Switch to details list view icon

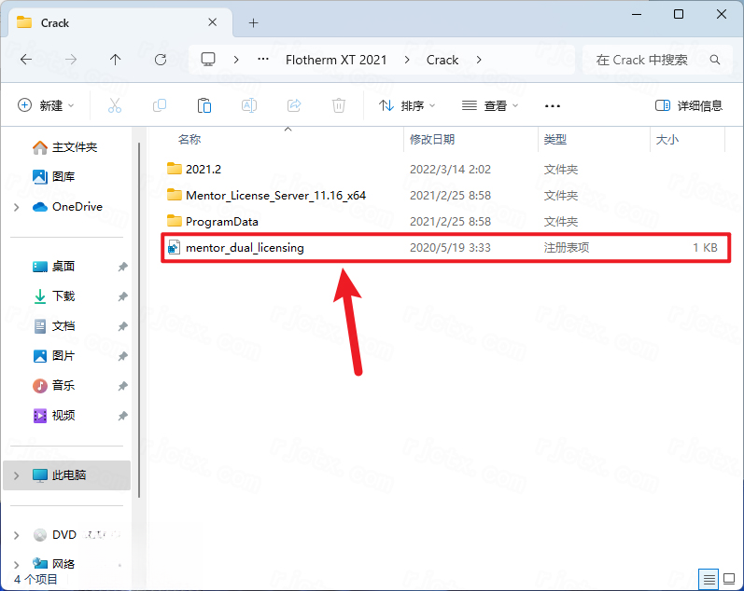[709, 579]
